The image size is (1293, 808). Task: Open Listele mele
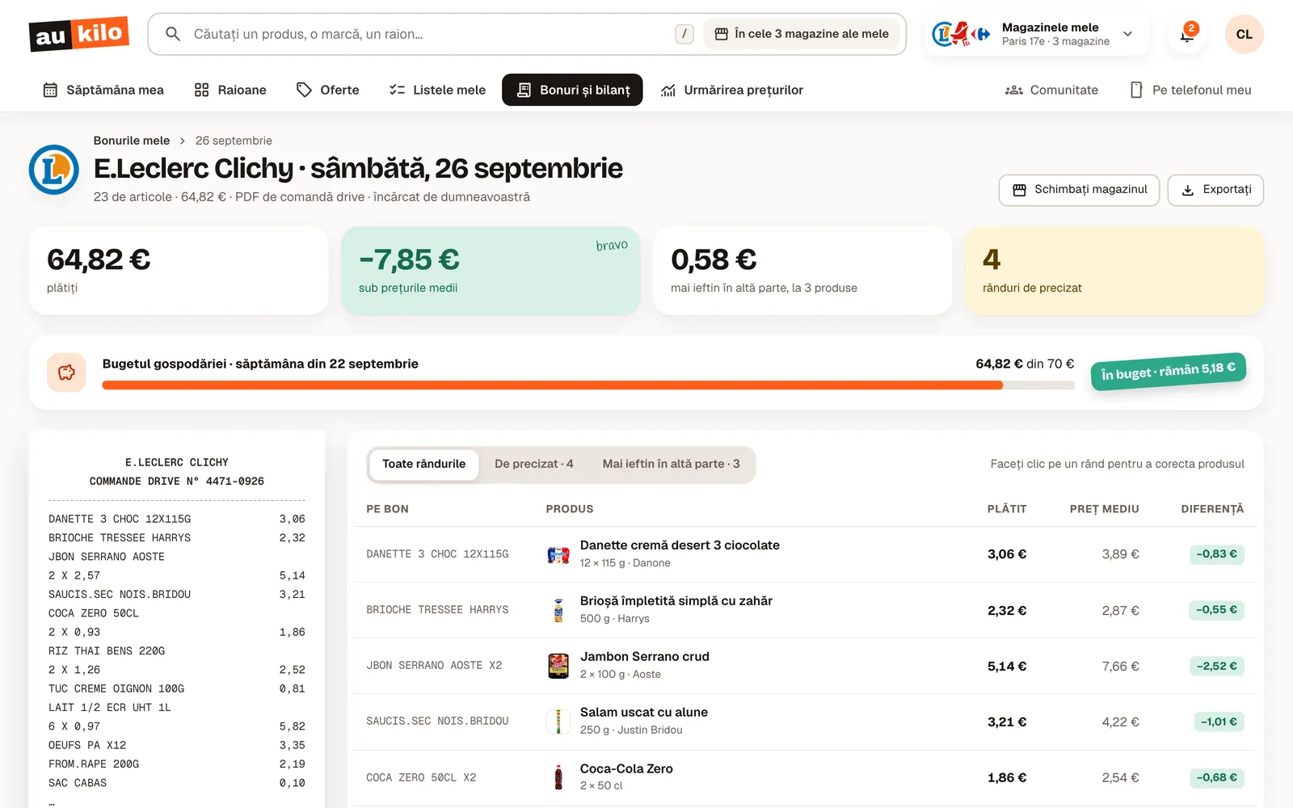[x=437, y=90]
